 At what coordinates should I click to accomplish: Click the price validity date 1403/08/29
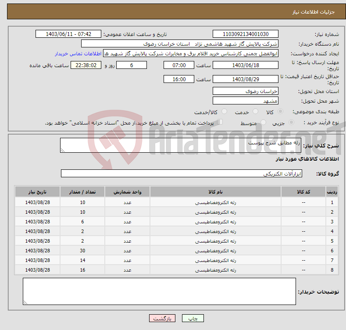[246, 79]
